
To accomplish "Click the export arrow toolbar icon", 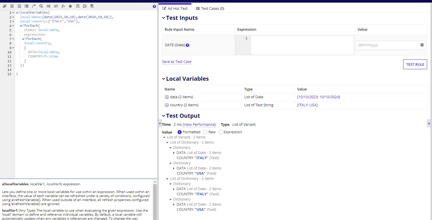I will (85, 6).
